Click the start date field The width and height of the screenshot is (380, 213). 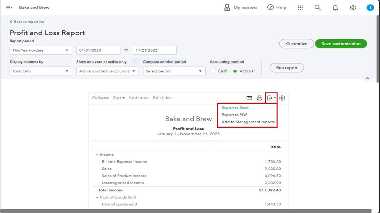pyautogui.click(x=99, y=50)
